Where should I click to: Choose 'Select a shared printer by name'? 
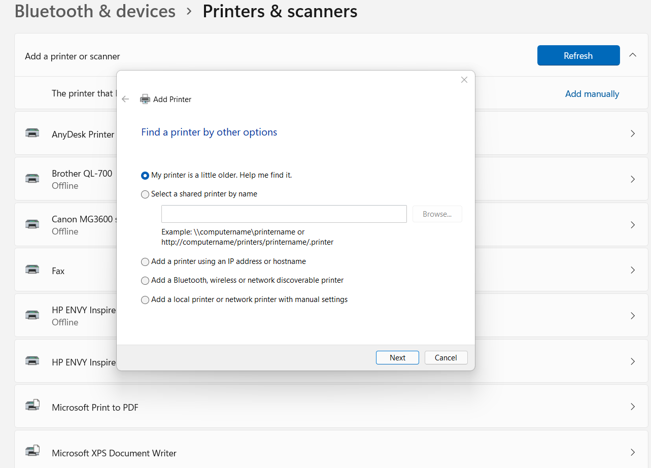[x=145, y=194]
